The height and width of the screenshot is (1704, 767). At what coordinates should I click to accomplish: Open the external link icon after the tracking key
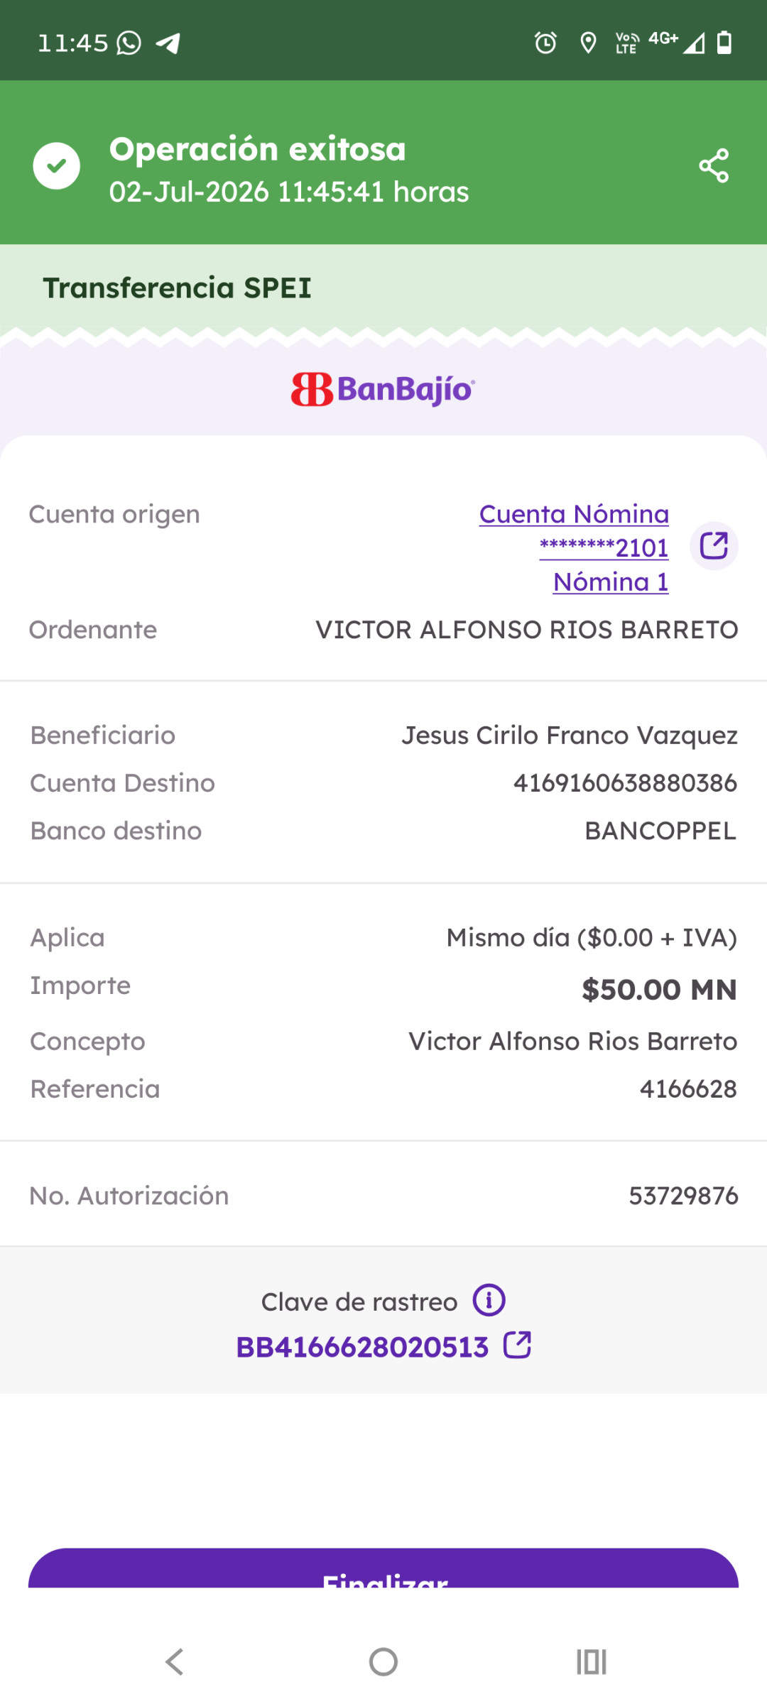[x=517, y=1345]
